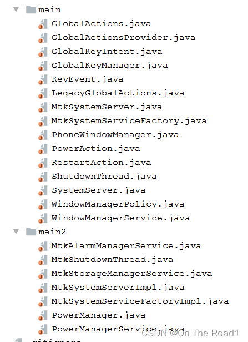Select ShutdownThread.java file
Image resolution: width=248 pixels, height=342 pixels.
pos(104,176)
